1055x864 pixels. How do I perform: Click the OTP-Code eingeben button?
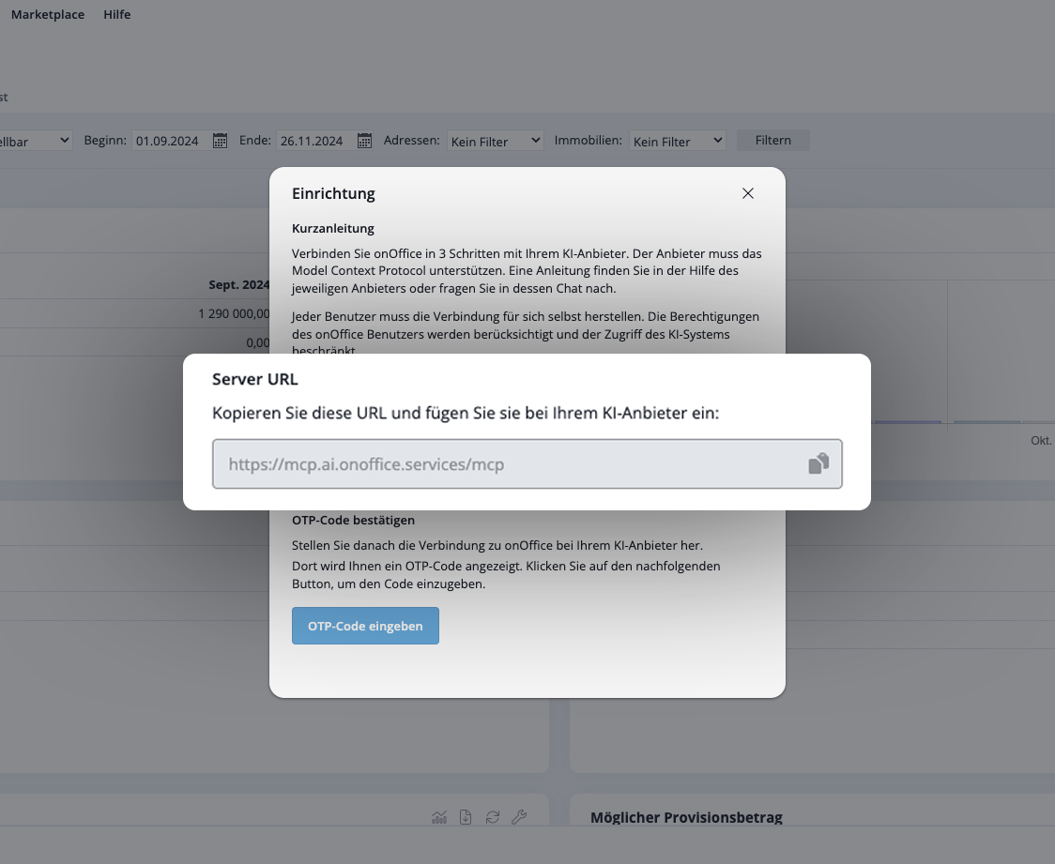365,626
